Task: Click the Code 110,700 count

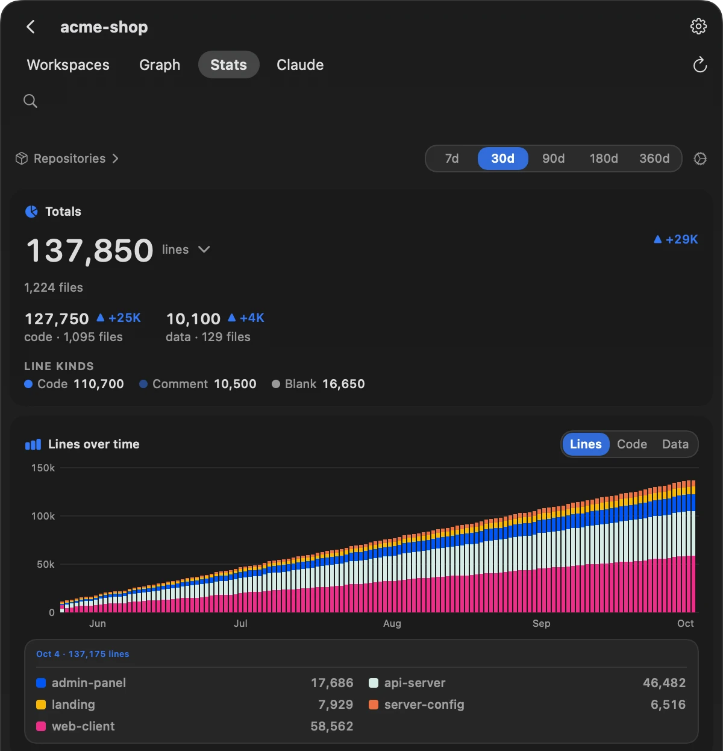Action: (x=99, y=384)
